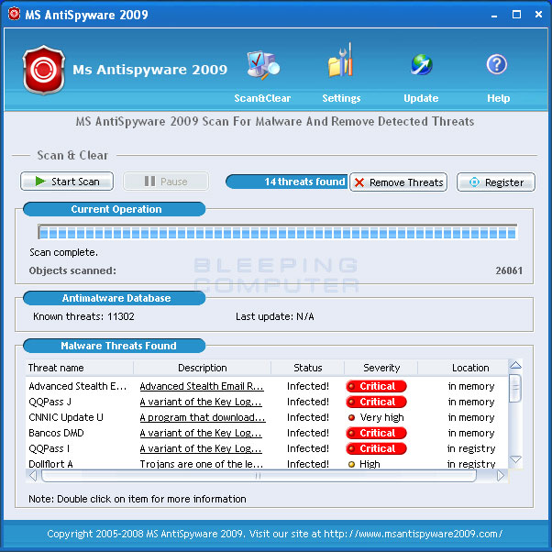Click the horizontal scroll left arrow
552x552 pixels.
(33, 476)
